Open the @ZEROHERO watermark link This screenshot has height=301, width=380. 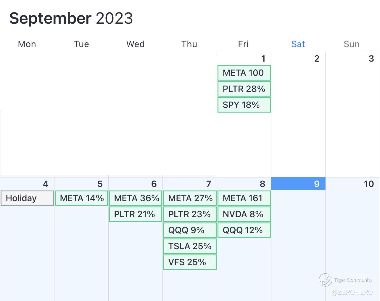(x=352, y=292)
